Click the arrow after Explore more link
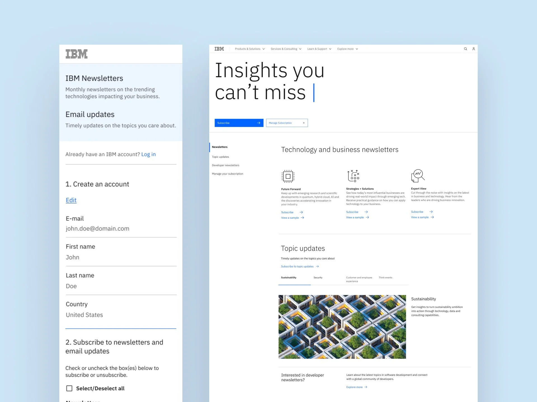This screenshot has width=537, height=402. 366,387
